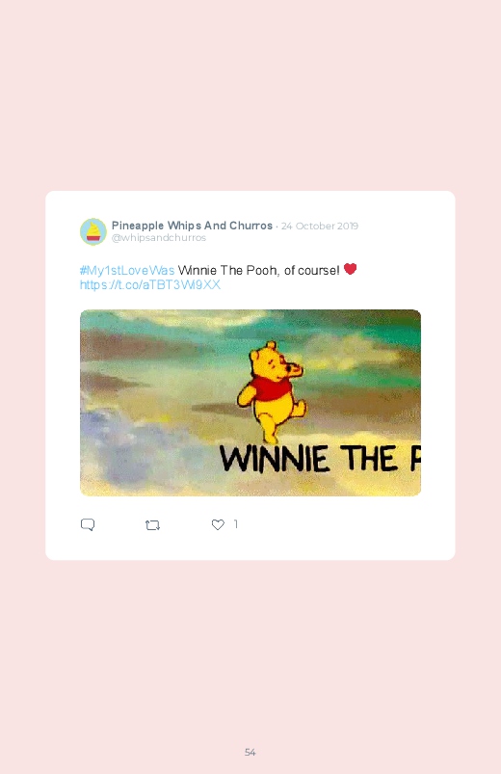
Task: Click the Pineapple Whips And Churros name
Action: coord(192,226)
